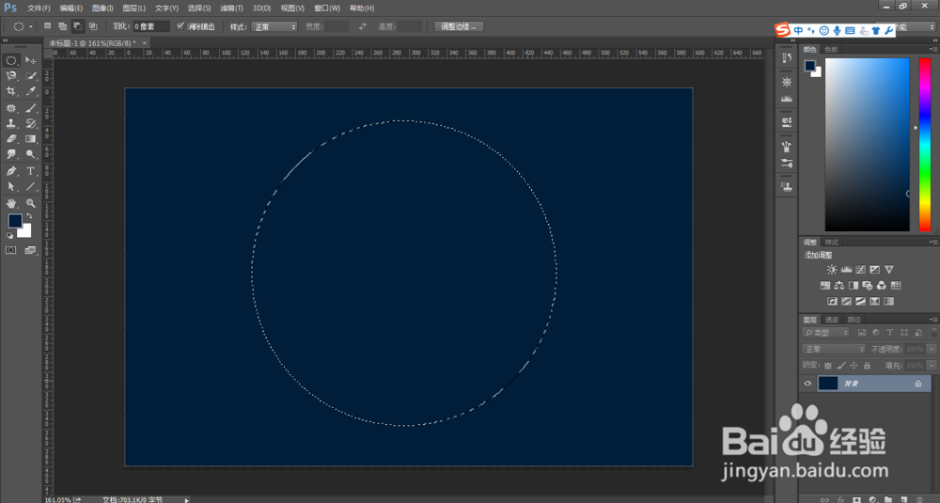940x503 pixels.
Task: Add a Curves adjustment
Action: click(x=861, y=270)
